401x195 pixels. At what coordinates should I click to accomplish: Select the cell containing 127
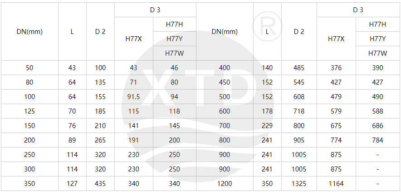[x=72, y=184]
